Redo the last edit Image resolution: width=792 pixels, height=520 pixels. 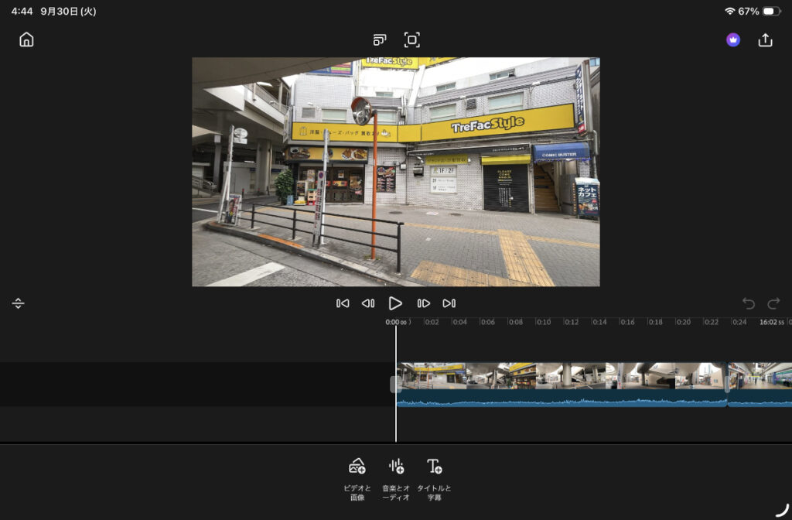773,303
